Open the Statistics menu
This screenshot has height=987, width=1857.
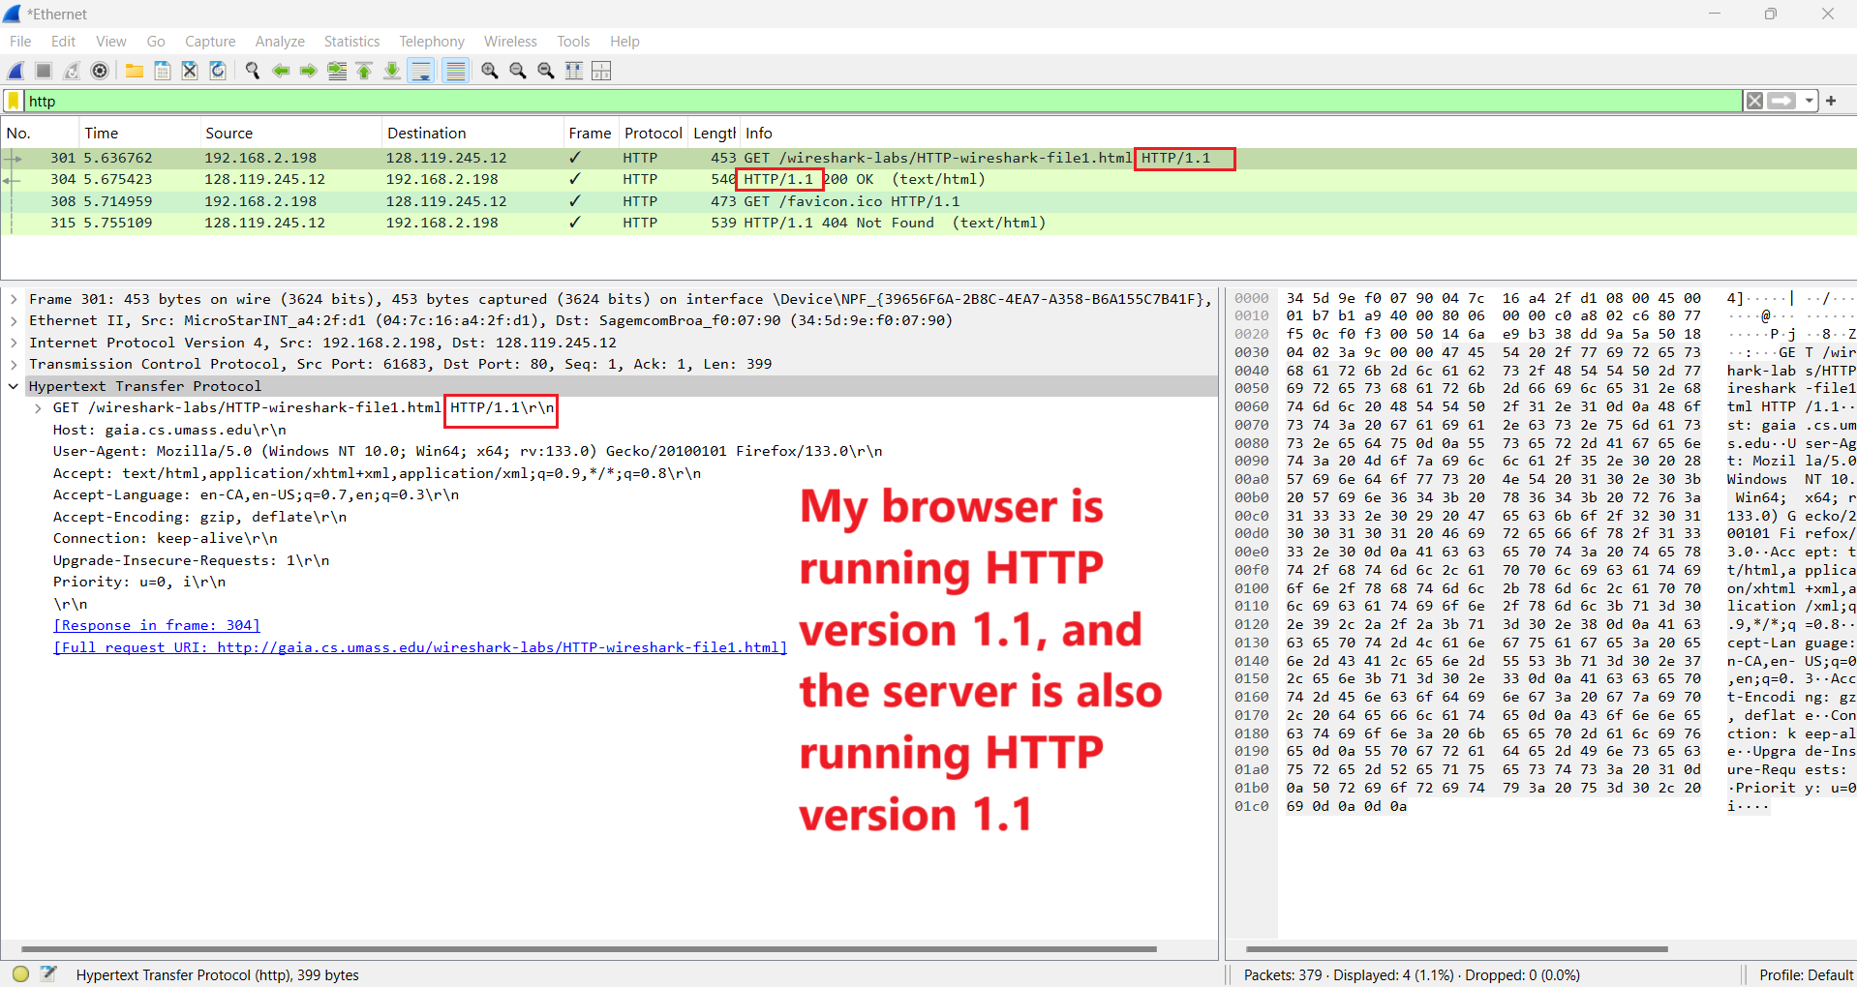[x=351, y=41]
